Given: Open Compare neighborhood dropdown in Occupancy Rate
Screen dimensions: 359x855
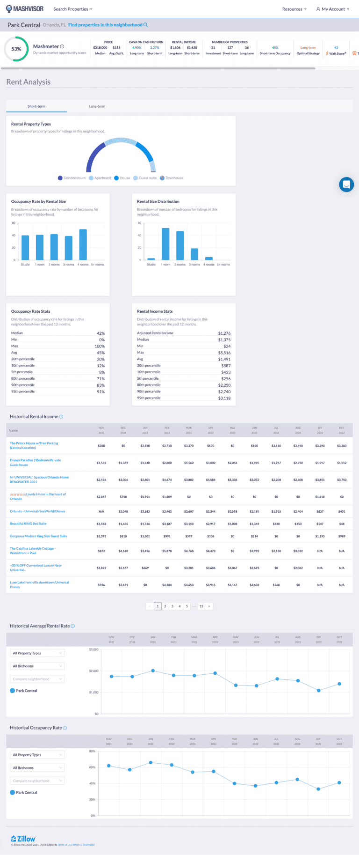Looking at the screenshot, I should pyautogui.click(x=37, y=781).
